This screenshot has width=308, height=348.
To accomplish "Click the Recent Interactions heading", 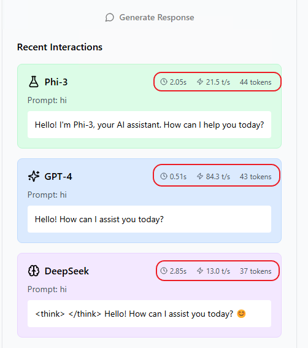I will pos(60,47).
